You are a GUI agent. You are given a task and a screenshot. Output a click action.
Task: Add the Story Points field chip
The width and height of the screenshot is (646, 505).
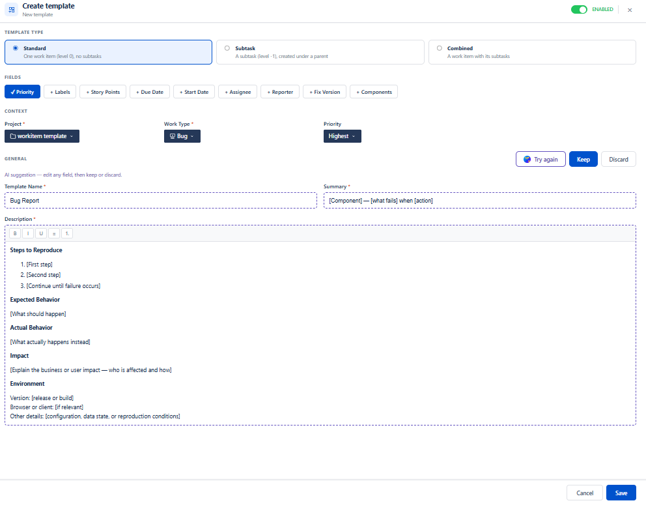pyautogui.click(x=103, y=92)
